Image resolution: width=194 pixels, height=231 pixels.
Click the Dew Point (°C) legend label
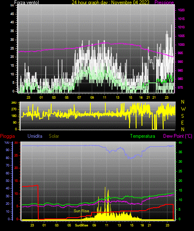pos(178,136)
